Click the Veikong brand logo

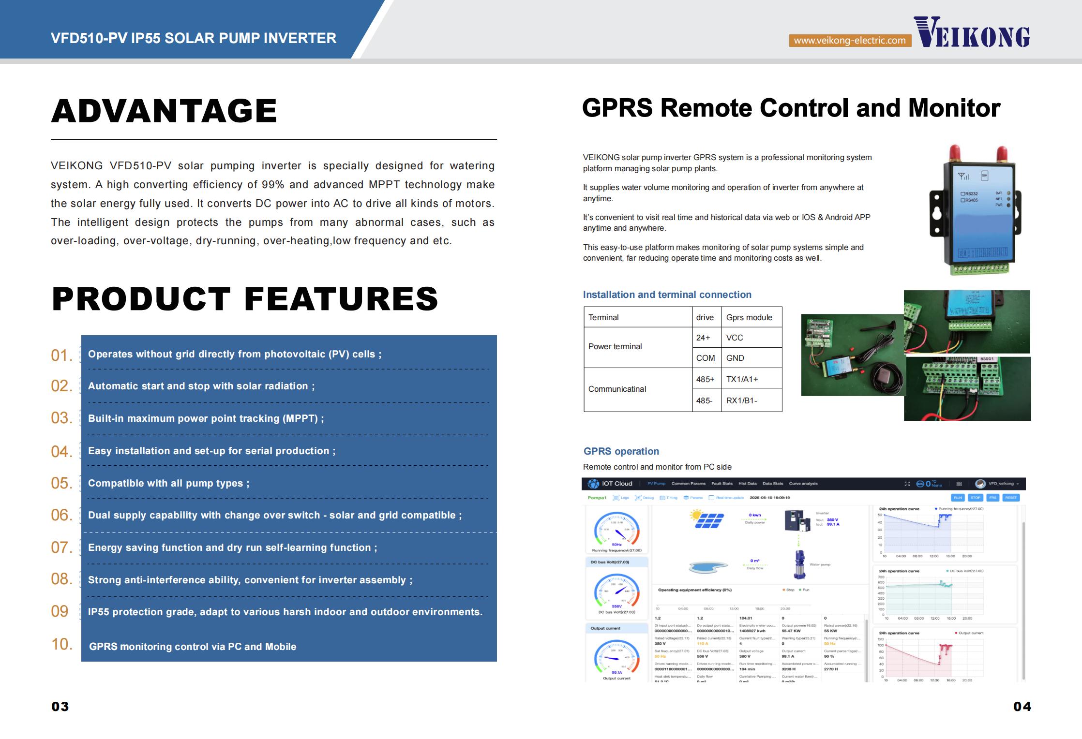click(972, 32)
